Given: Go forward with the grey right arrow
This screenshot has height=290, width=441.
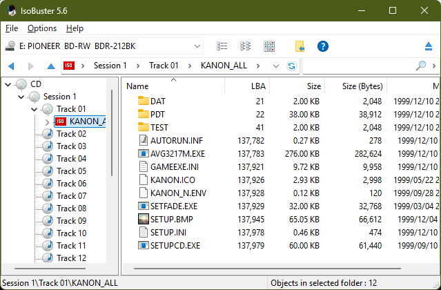Looking at the screenshot, I should click(x=31, y=66).
